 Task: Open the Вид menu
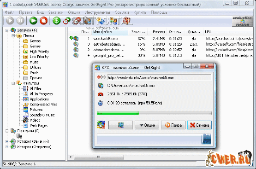click(x=40, y=12)
